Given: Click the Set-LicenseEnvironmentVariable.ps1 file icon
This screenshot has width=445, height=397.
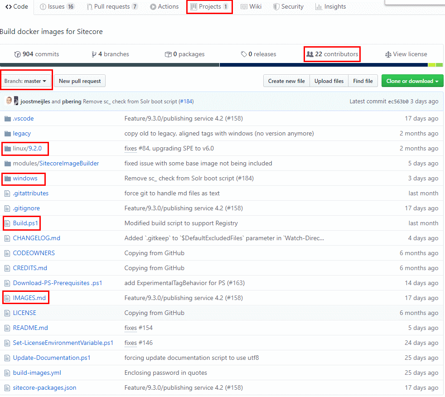Looking at the screenshot, I should click(7, 343).
